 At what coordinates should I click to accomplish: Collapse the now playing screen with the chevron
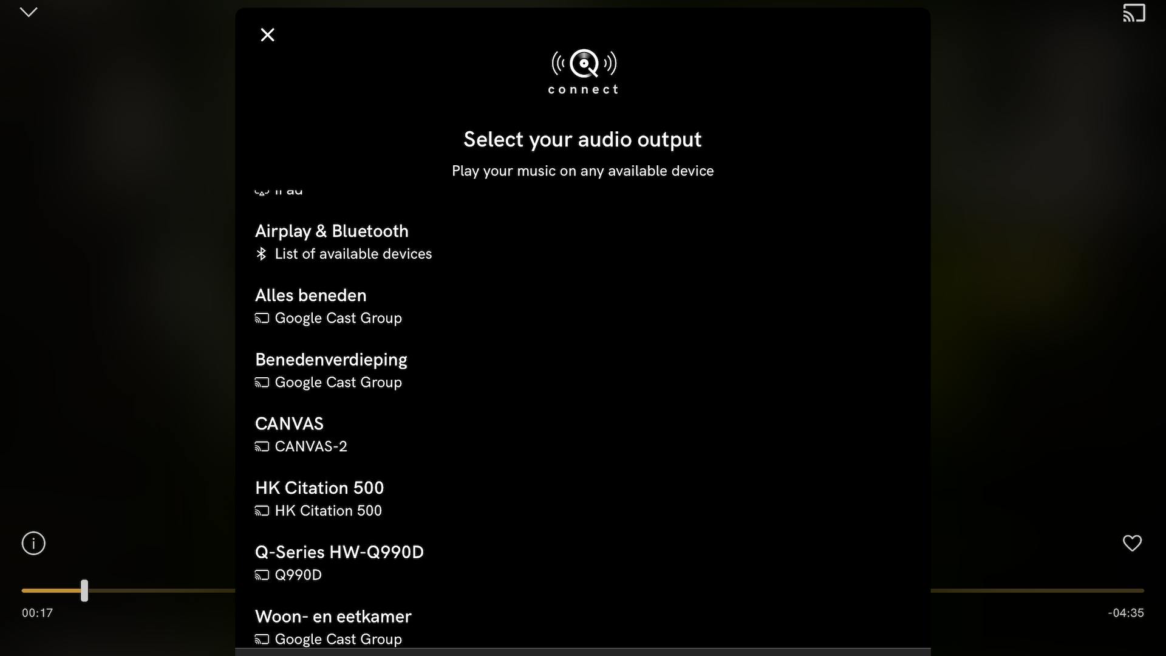27,12
